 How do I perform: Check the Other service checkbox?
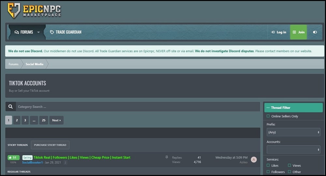point(289,172)
